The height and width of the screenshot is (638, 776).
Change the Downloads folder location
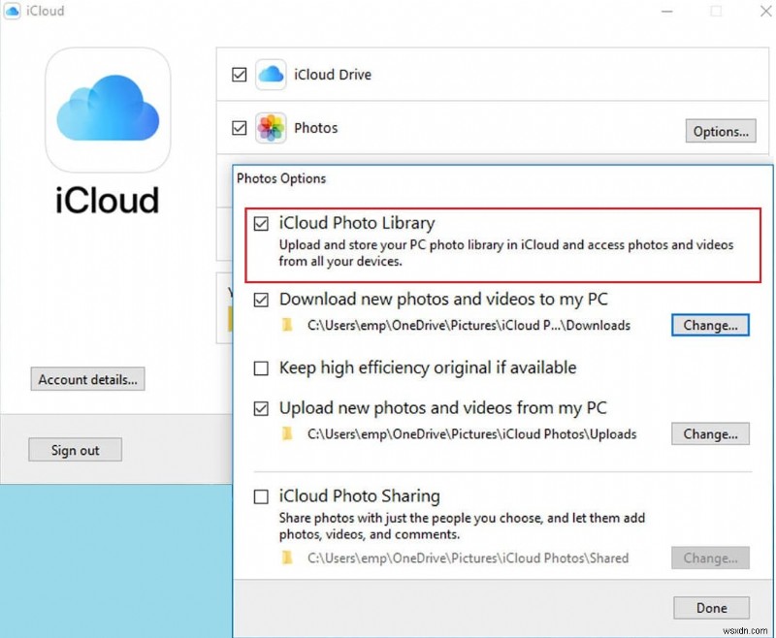click(710, 325)
